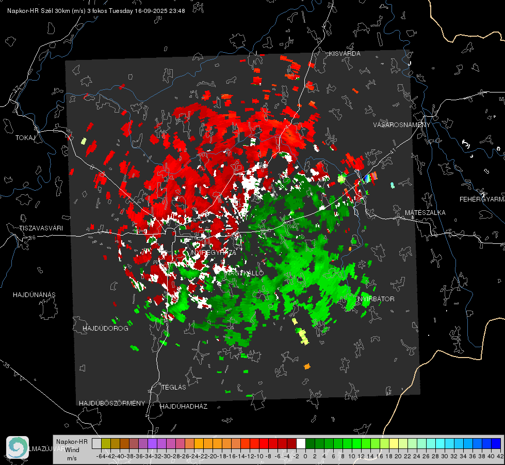The height and width of the screenshot is (465, 505).
Task: Click the white zero-velocity legend swatch
Action: [301, 444]
